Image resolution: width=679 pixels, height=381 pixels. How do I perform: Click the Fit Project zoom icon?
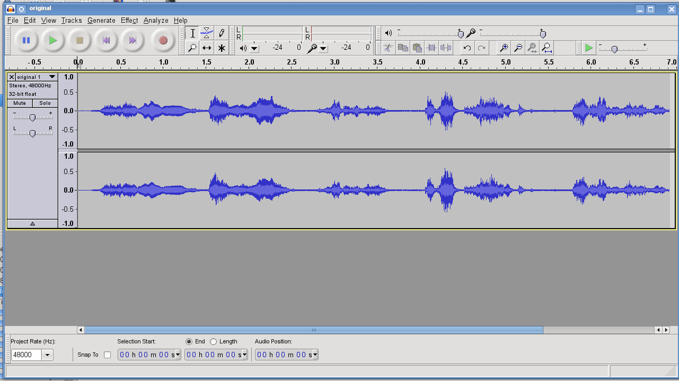point(546,48)
